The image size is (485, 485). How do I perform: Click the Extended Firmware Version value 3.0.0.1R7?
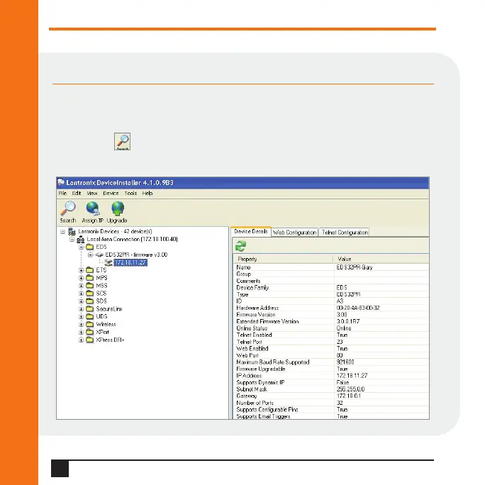pyautogui.click(x=348, y=322)
